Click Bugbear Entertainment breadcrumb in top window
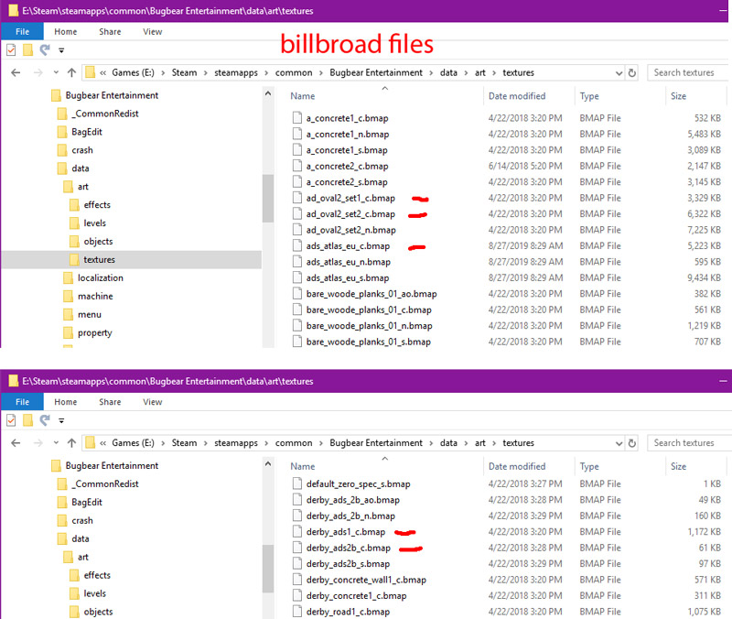The height and width of the screenshot is (619, 732). click(376, 72)
